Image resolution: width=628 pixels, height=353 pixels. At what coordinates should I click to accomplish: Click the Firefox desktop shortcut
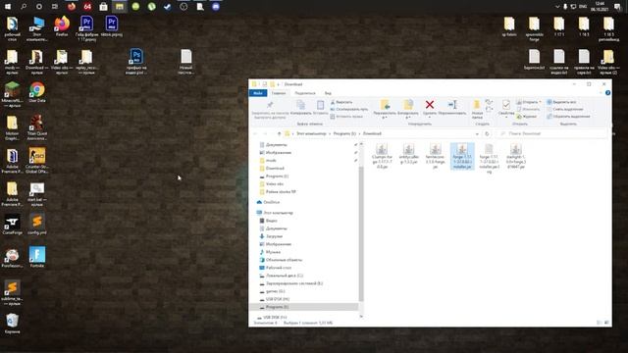[x=62, y=26]
